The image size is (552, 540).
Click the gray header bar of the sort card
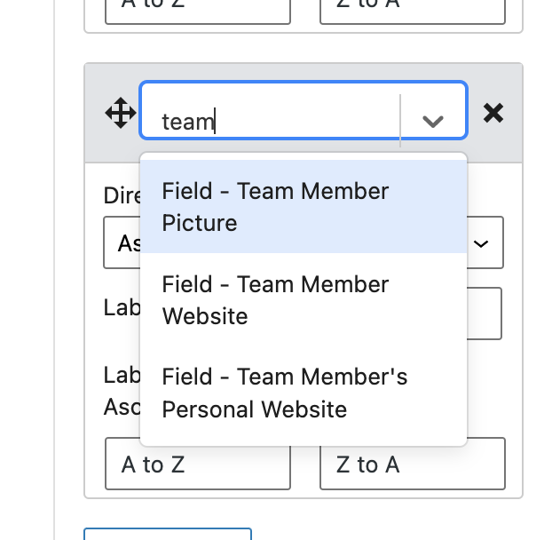[304, 113]
